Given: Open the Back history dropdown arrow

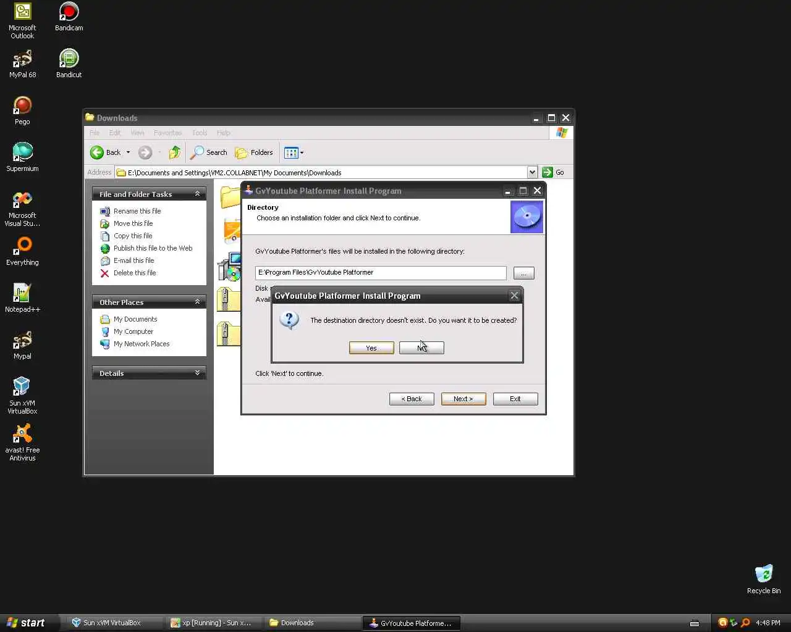Looking at the screenshot, I should (129, 152).
